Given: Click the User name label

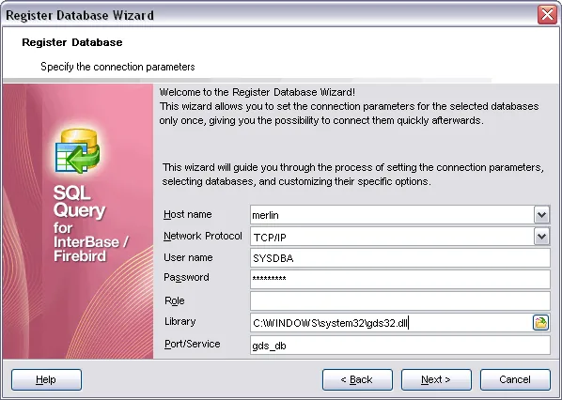Looking at the screenshot, I should 188,257.
